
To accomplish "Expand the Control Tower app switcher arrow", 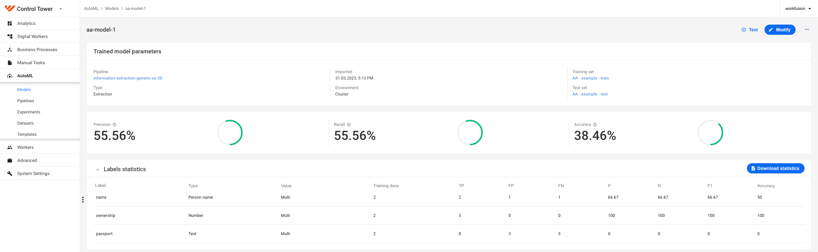I will [61, 9].
